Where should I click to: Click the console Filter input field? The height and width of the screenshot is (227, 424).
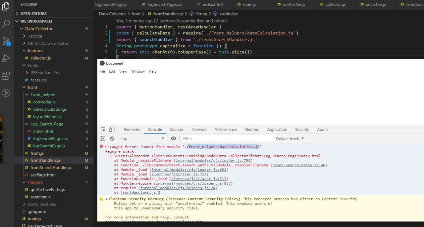point(227,139)
